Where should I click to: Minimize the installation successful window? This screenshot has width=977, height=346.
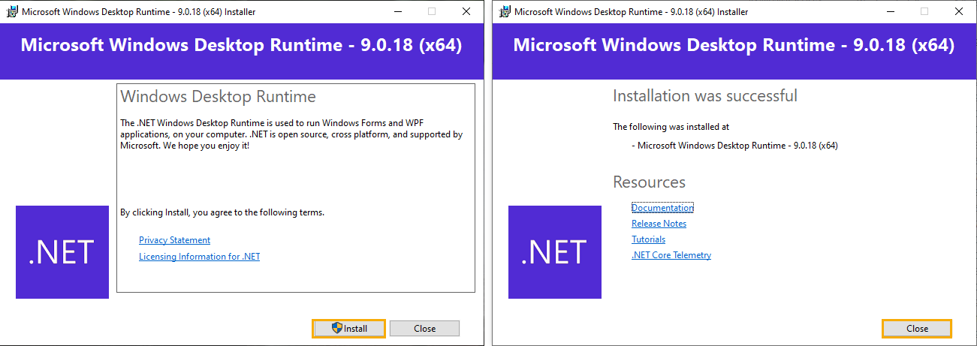890,11
